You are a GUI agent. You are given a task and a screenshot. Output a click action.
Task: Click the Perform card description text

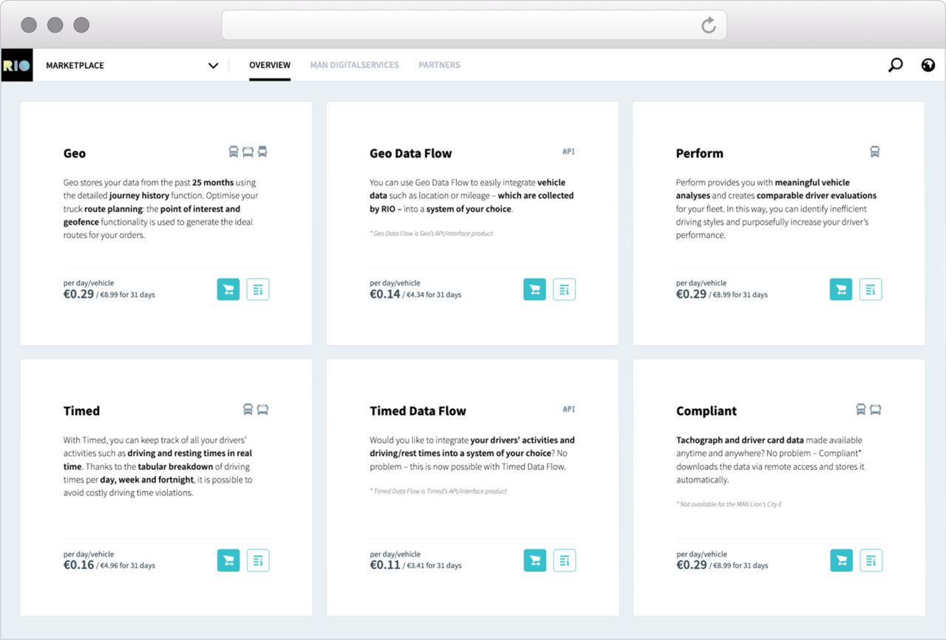pos(776,209)
